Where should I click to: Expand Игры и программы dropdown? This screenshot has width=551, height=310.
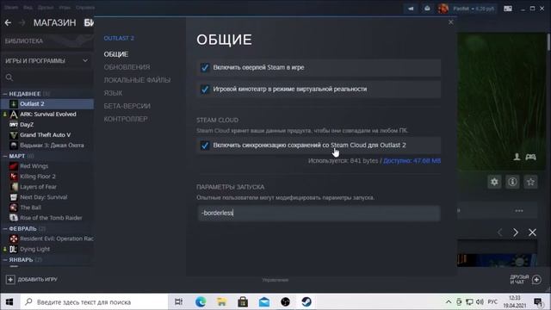pyautogui.click(x=85, y=61)
